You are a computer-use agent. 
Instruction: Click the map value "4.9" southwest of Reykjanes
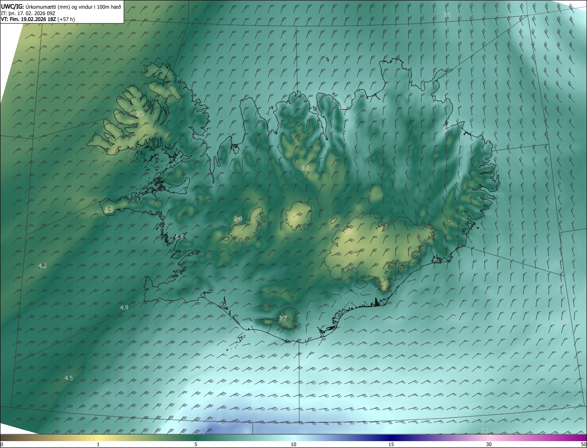click(x=124, y=307)
